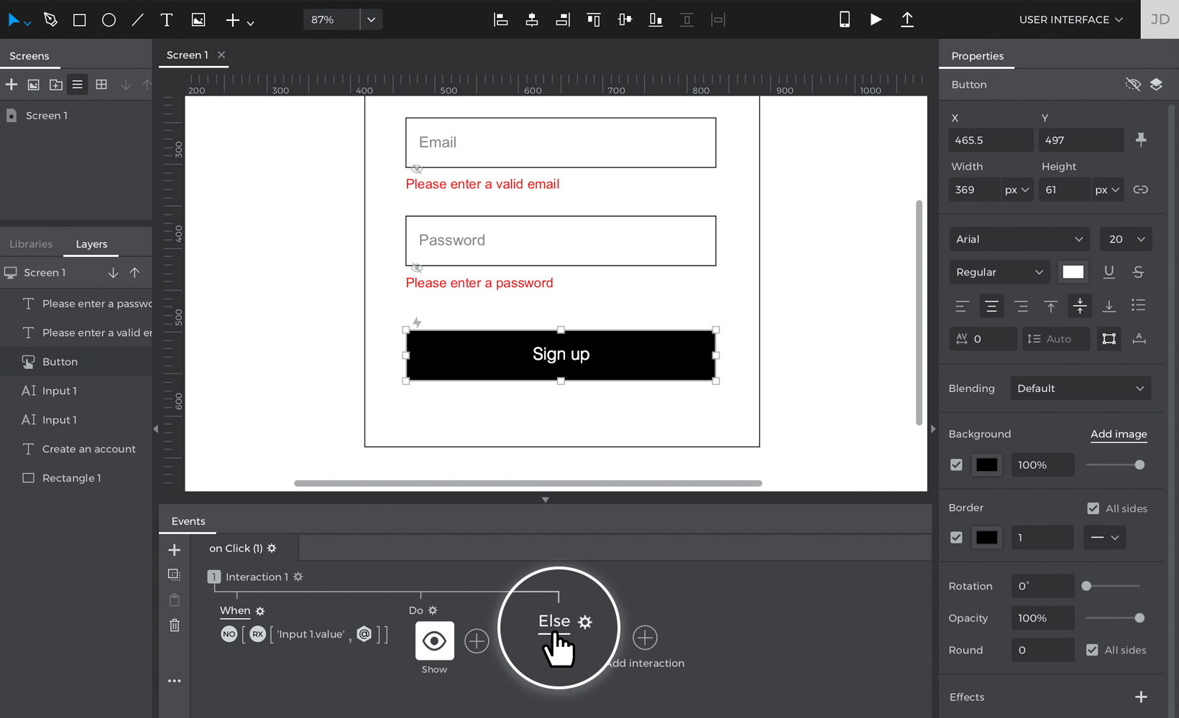Open the zoom level dropdown

pos(371,19)
